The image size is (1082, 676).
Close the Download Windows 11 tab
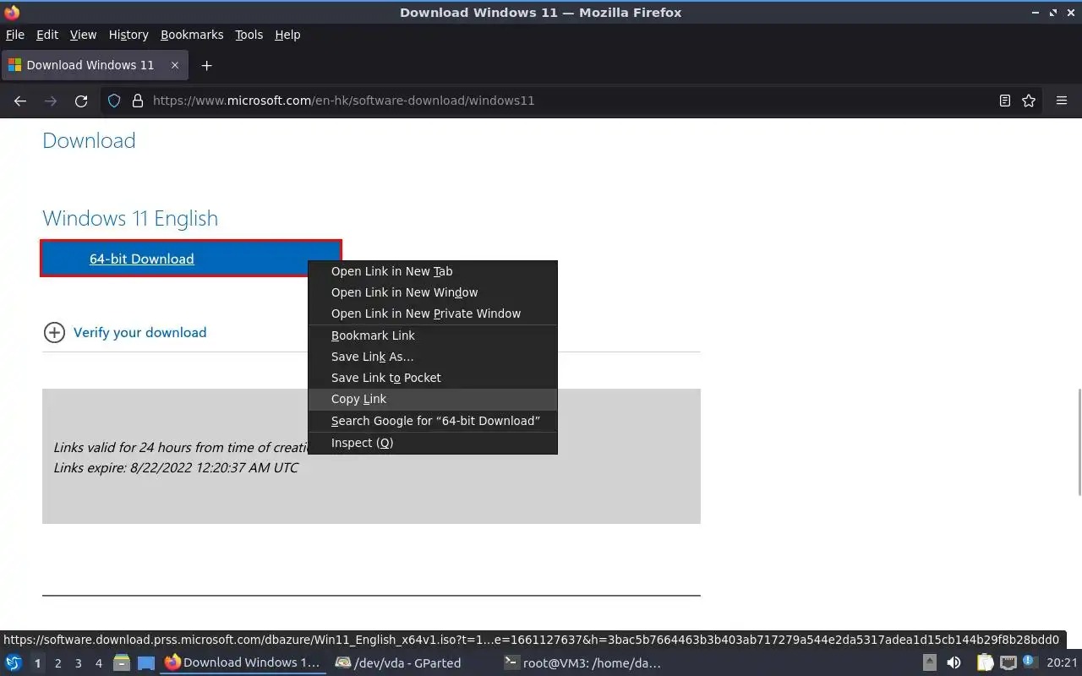[x=175, y=65]
